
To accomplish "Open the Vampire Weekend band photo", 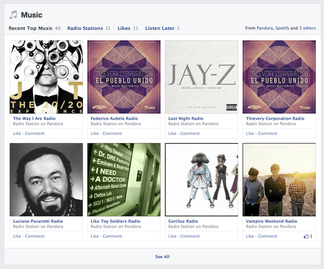I will [x=279, y=180].
